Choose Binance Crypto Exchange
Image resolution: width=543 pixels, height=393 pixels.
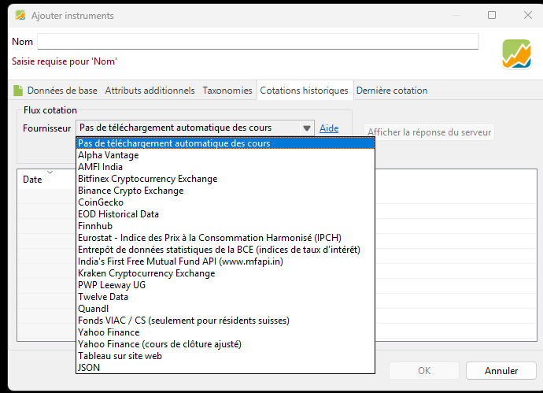[x=225, y=191]
